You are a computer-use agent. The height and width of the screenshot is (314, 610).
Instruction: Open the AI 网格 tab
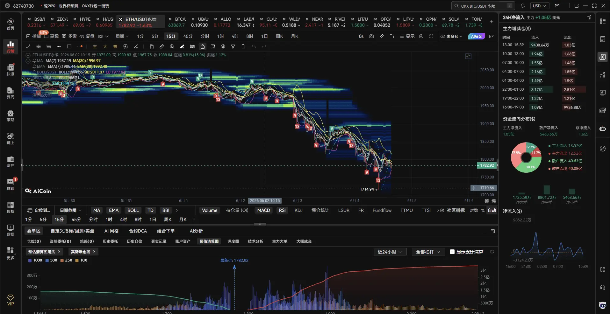111,231
